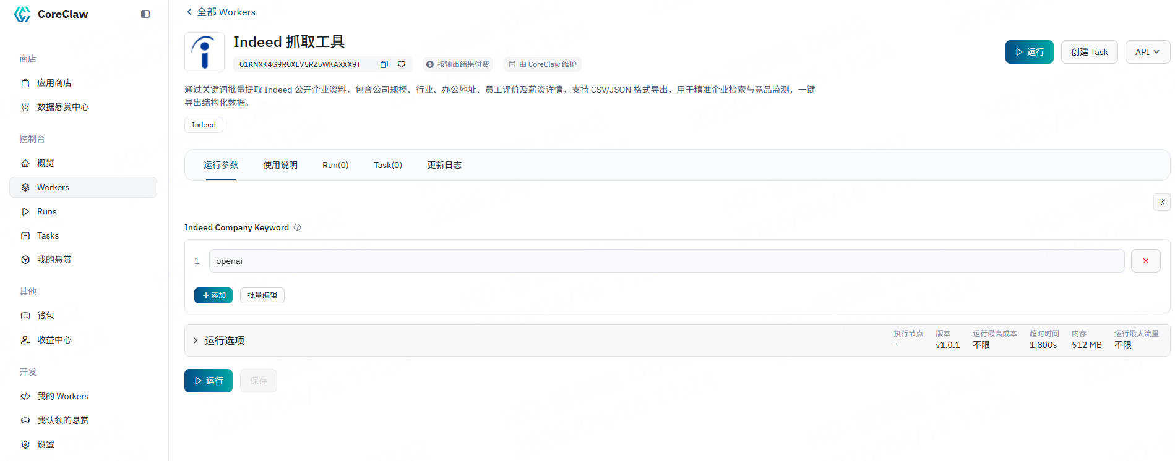
Task: Collapse the sidebar with the panel icon
Action: [145, 14]
